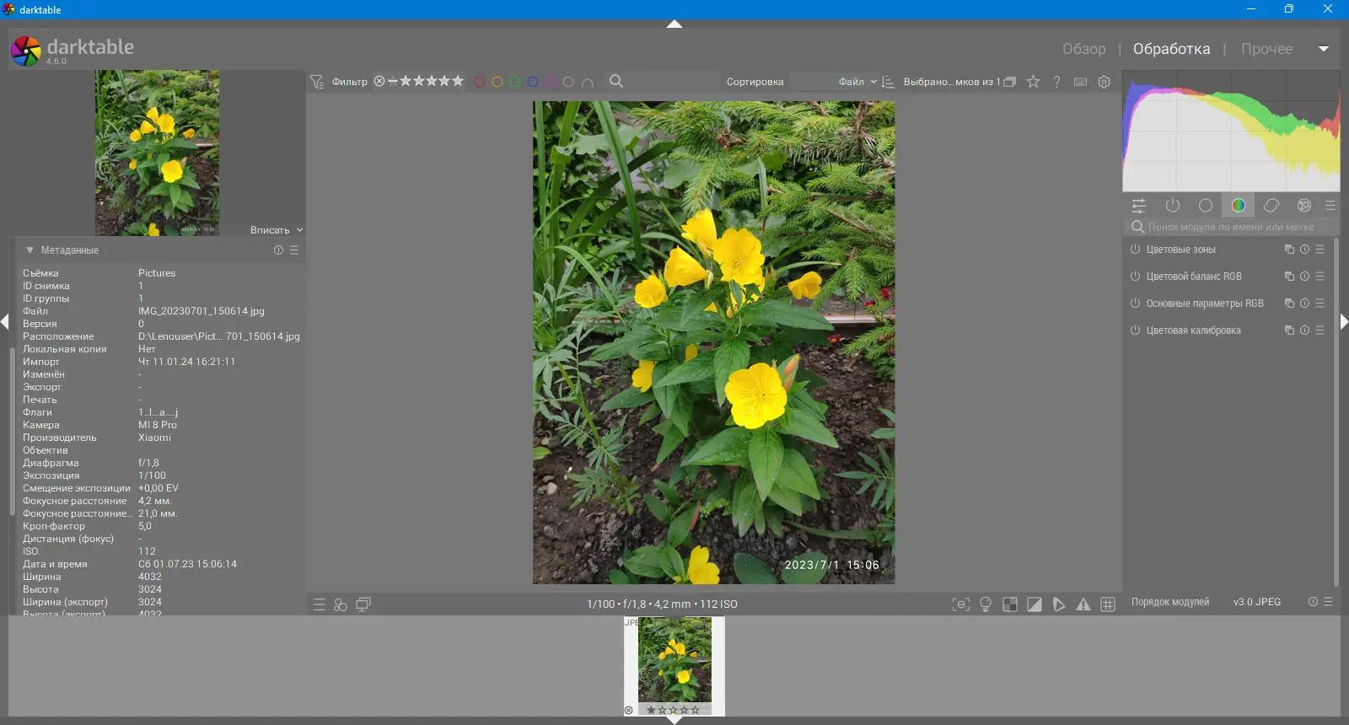The width and height of the screenshot is (1349, 725).
Task: Open global preferences gear
Action: 1104,82
